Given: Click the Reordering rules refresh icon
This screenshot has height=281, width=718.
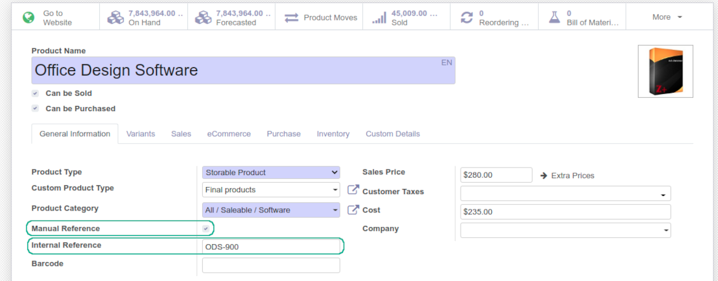Looking at the screenshot, I should tap(467, 18).
